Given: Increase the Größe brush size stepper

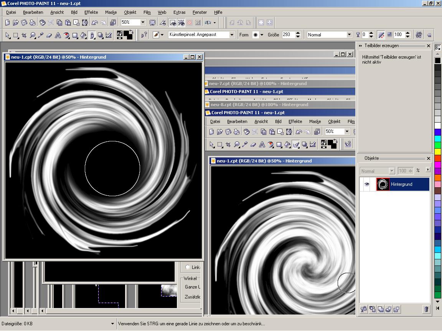Looking at the screenshot, I should [298, 33].
